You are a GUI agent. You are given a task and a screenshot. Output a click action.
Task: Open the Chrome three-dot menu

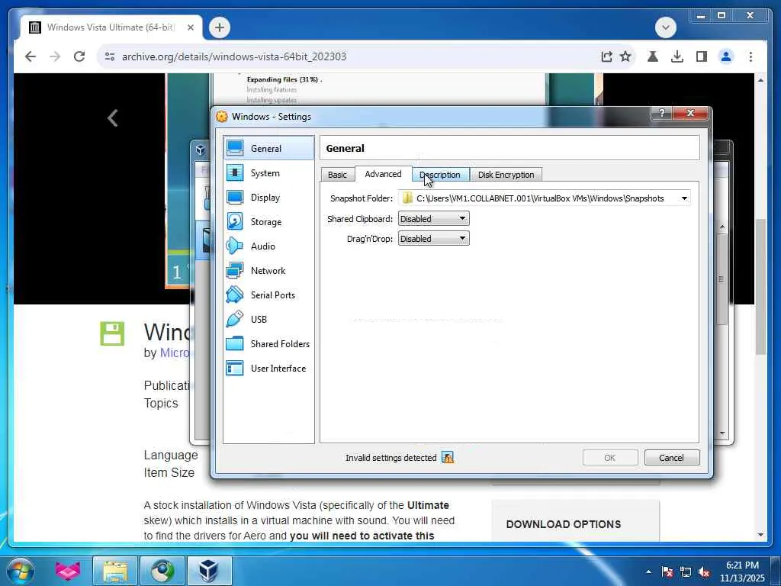750,56
